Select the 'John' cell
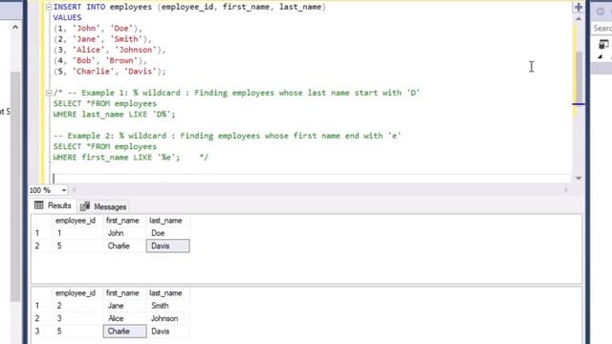Viewport: 612px width, 344px height. point(125,233)
